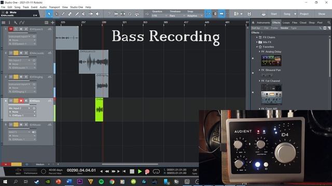This screenshot has width=332, height=186.
Task: Click the browser search magnifier icon
Action: coord(329,23)
